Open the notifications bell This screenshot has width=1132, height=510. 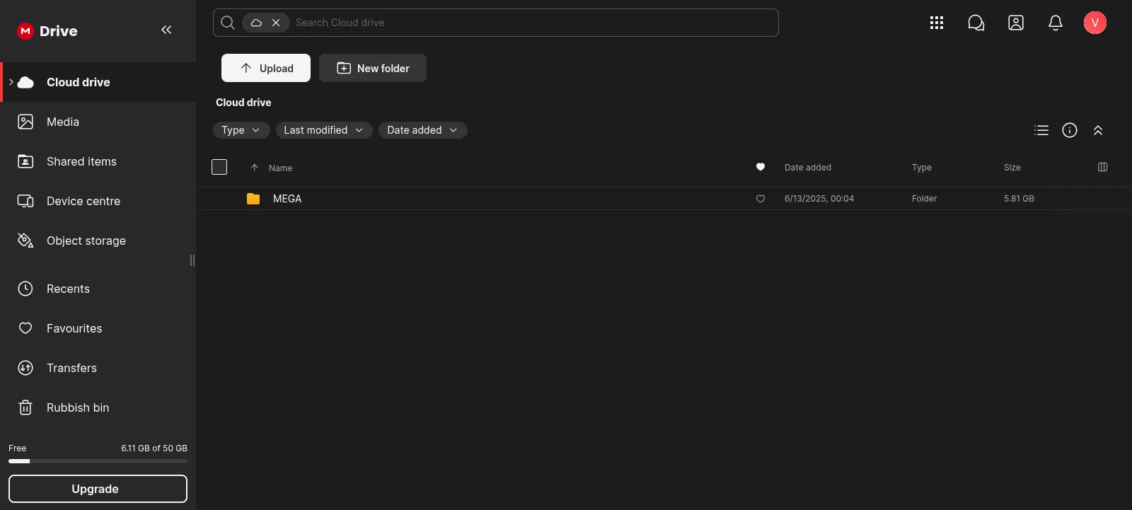[1056, 23]
